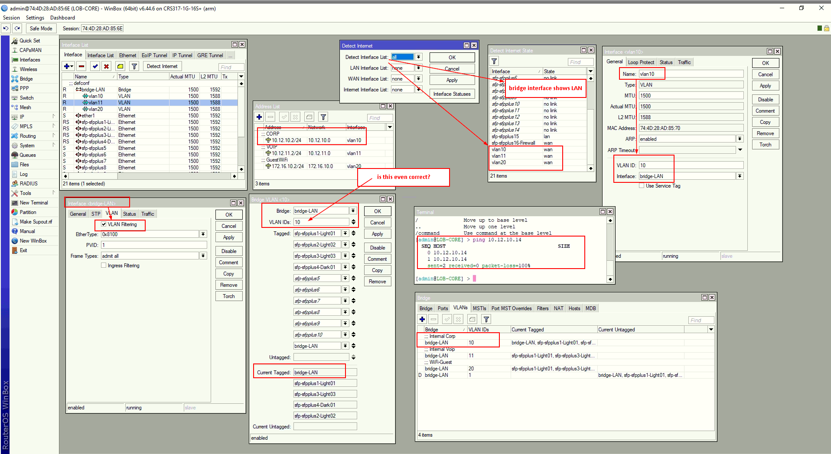Click Torch in the vlan10 window

(765, 144)
